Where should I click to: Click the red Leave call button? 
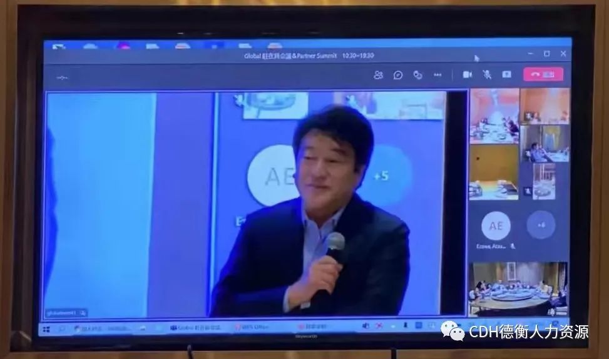pos(543,74)
